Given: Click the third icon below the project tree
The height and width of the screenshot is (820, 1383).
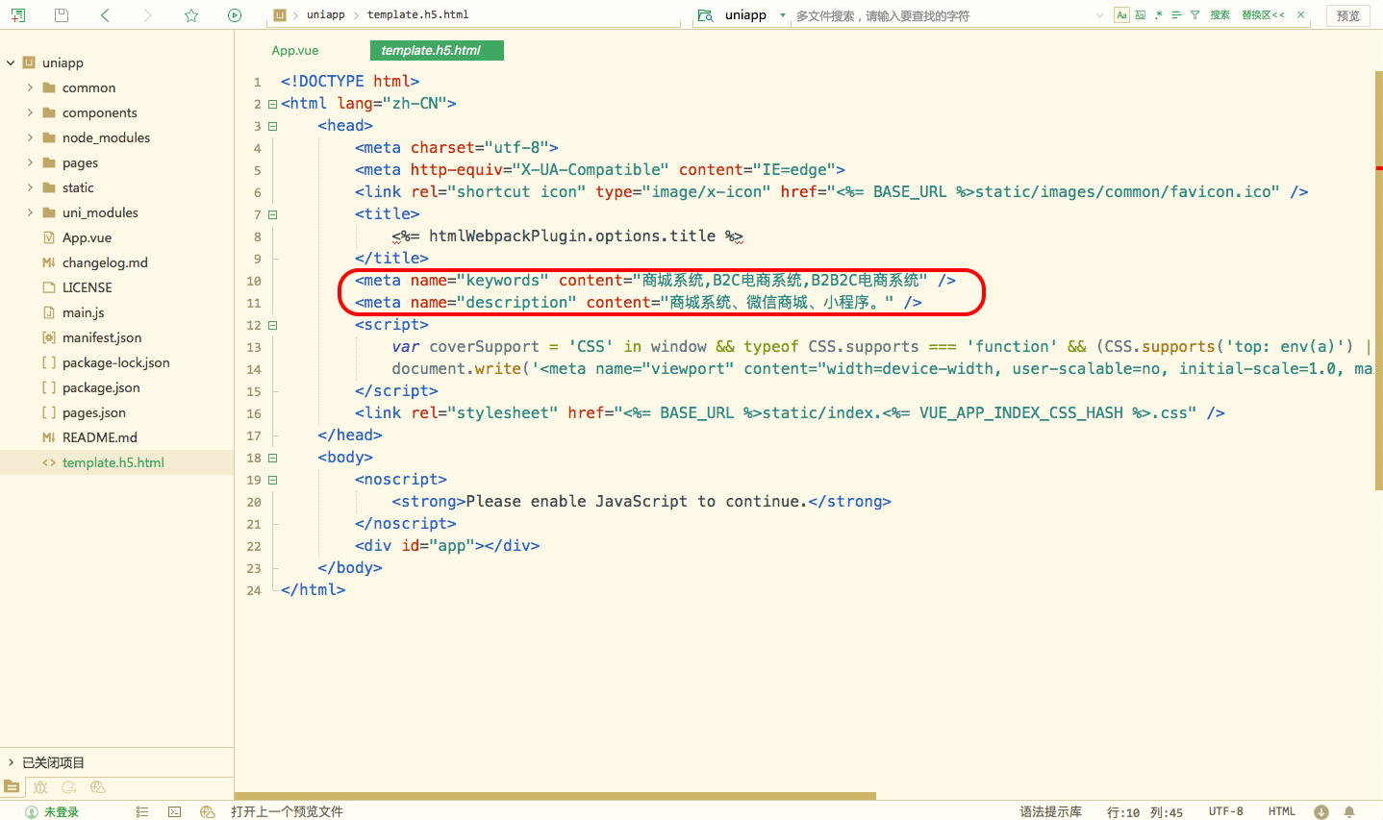Looking at the screenshot, I should pyautogui.click(x=69, y=787).
